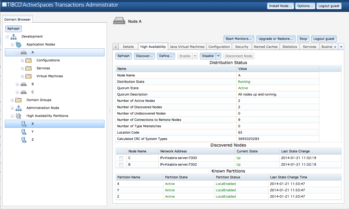Click the Domain Groups folder icon
Image resolution: width=349 pixels, height=209 pixels.
pyautogui.click(x=18, y=100)
